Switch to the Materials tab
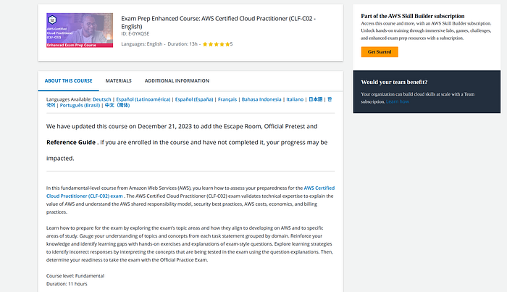The image size is (507, 292). point(118,80)
